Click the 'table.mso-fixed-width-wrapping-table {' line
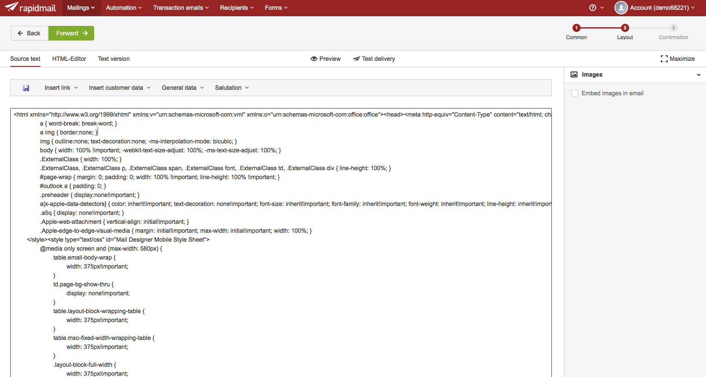Image resolution: width=706 pixels, height=377 pixels. (104, 338)
